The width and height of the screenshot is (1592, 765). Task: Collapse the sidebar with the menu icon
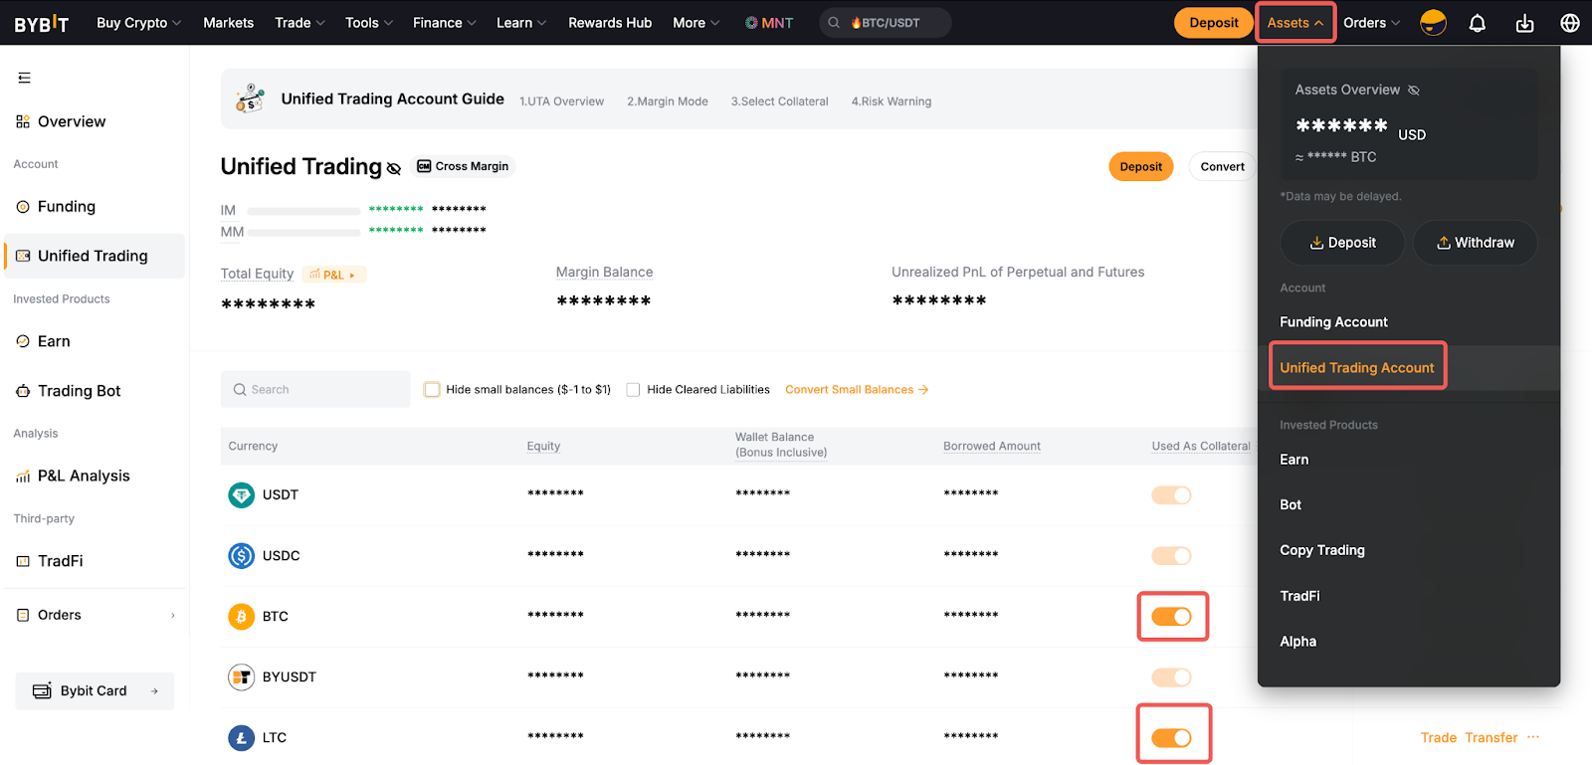click(x=25, y=78)
